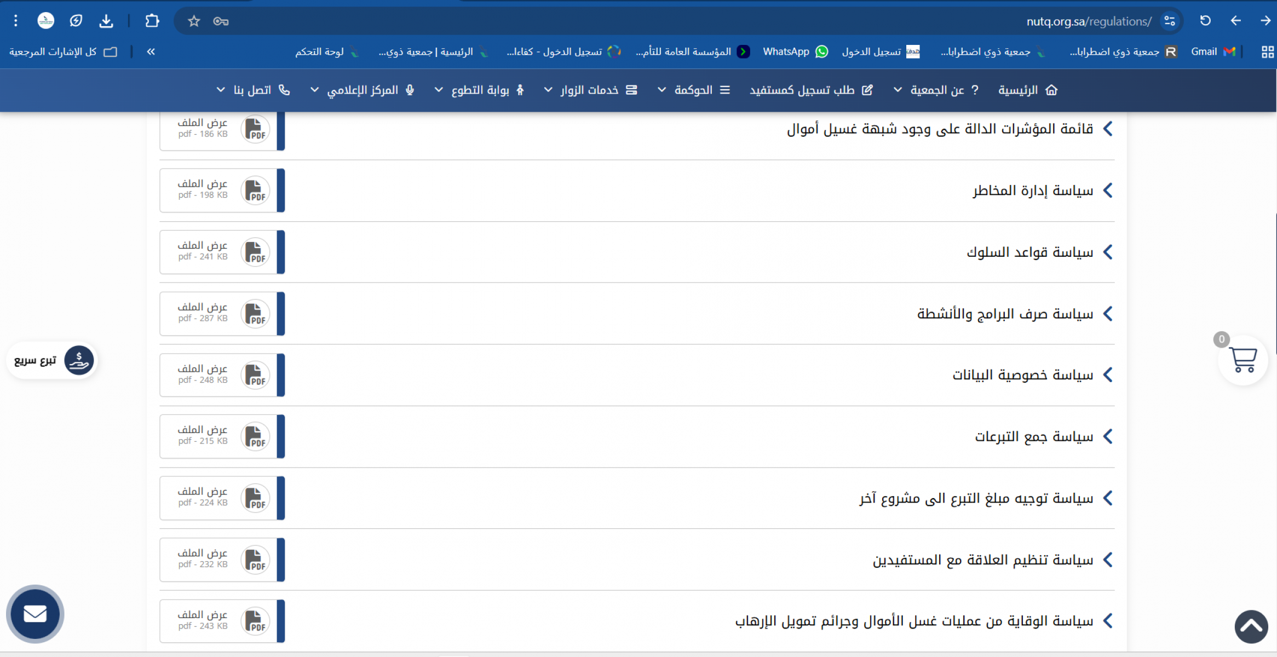Bookmark this page with the star icon

pos(194,21)
